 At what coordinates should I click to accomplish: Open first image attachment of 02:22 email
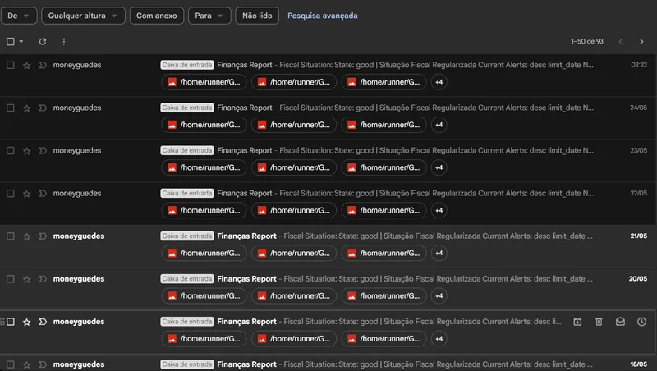tap(204, 82)
